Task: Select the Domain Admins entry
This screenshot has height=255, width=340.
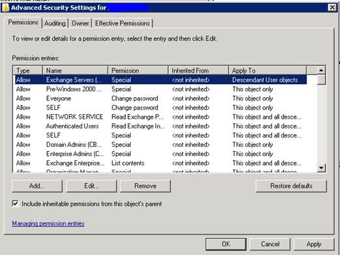Action: (x=161, y=145)
